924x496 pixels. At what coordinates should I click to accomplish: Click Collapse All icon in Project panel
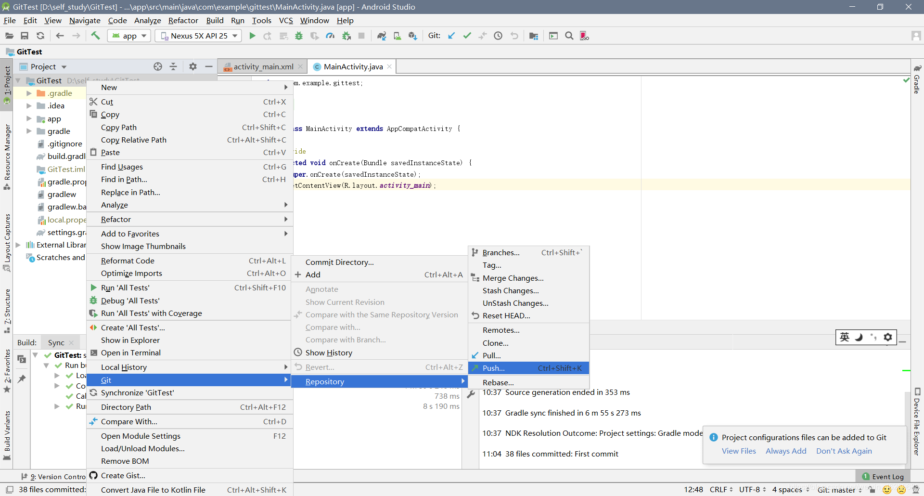coord(173,66)
